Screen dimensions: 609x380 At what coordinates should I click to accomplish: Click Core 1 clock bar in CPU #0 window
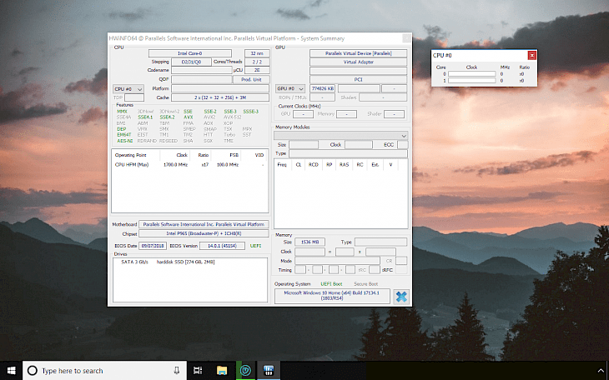(x=472, y=81)
